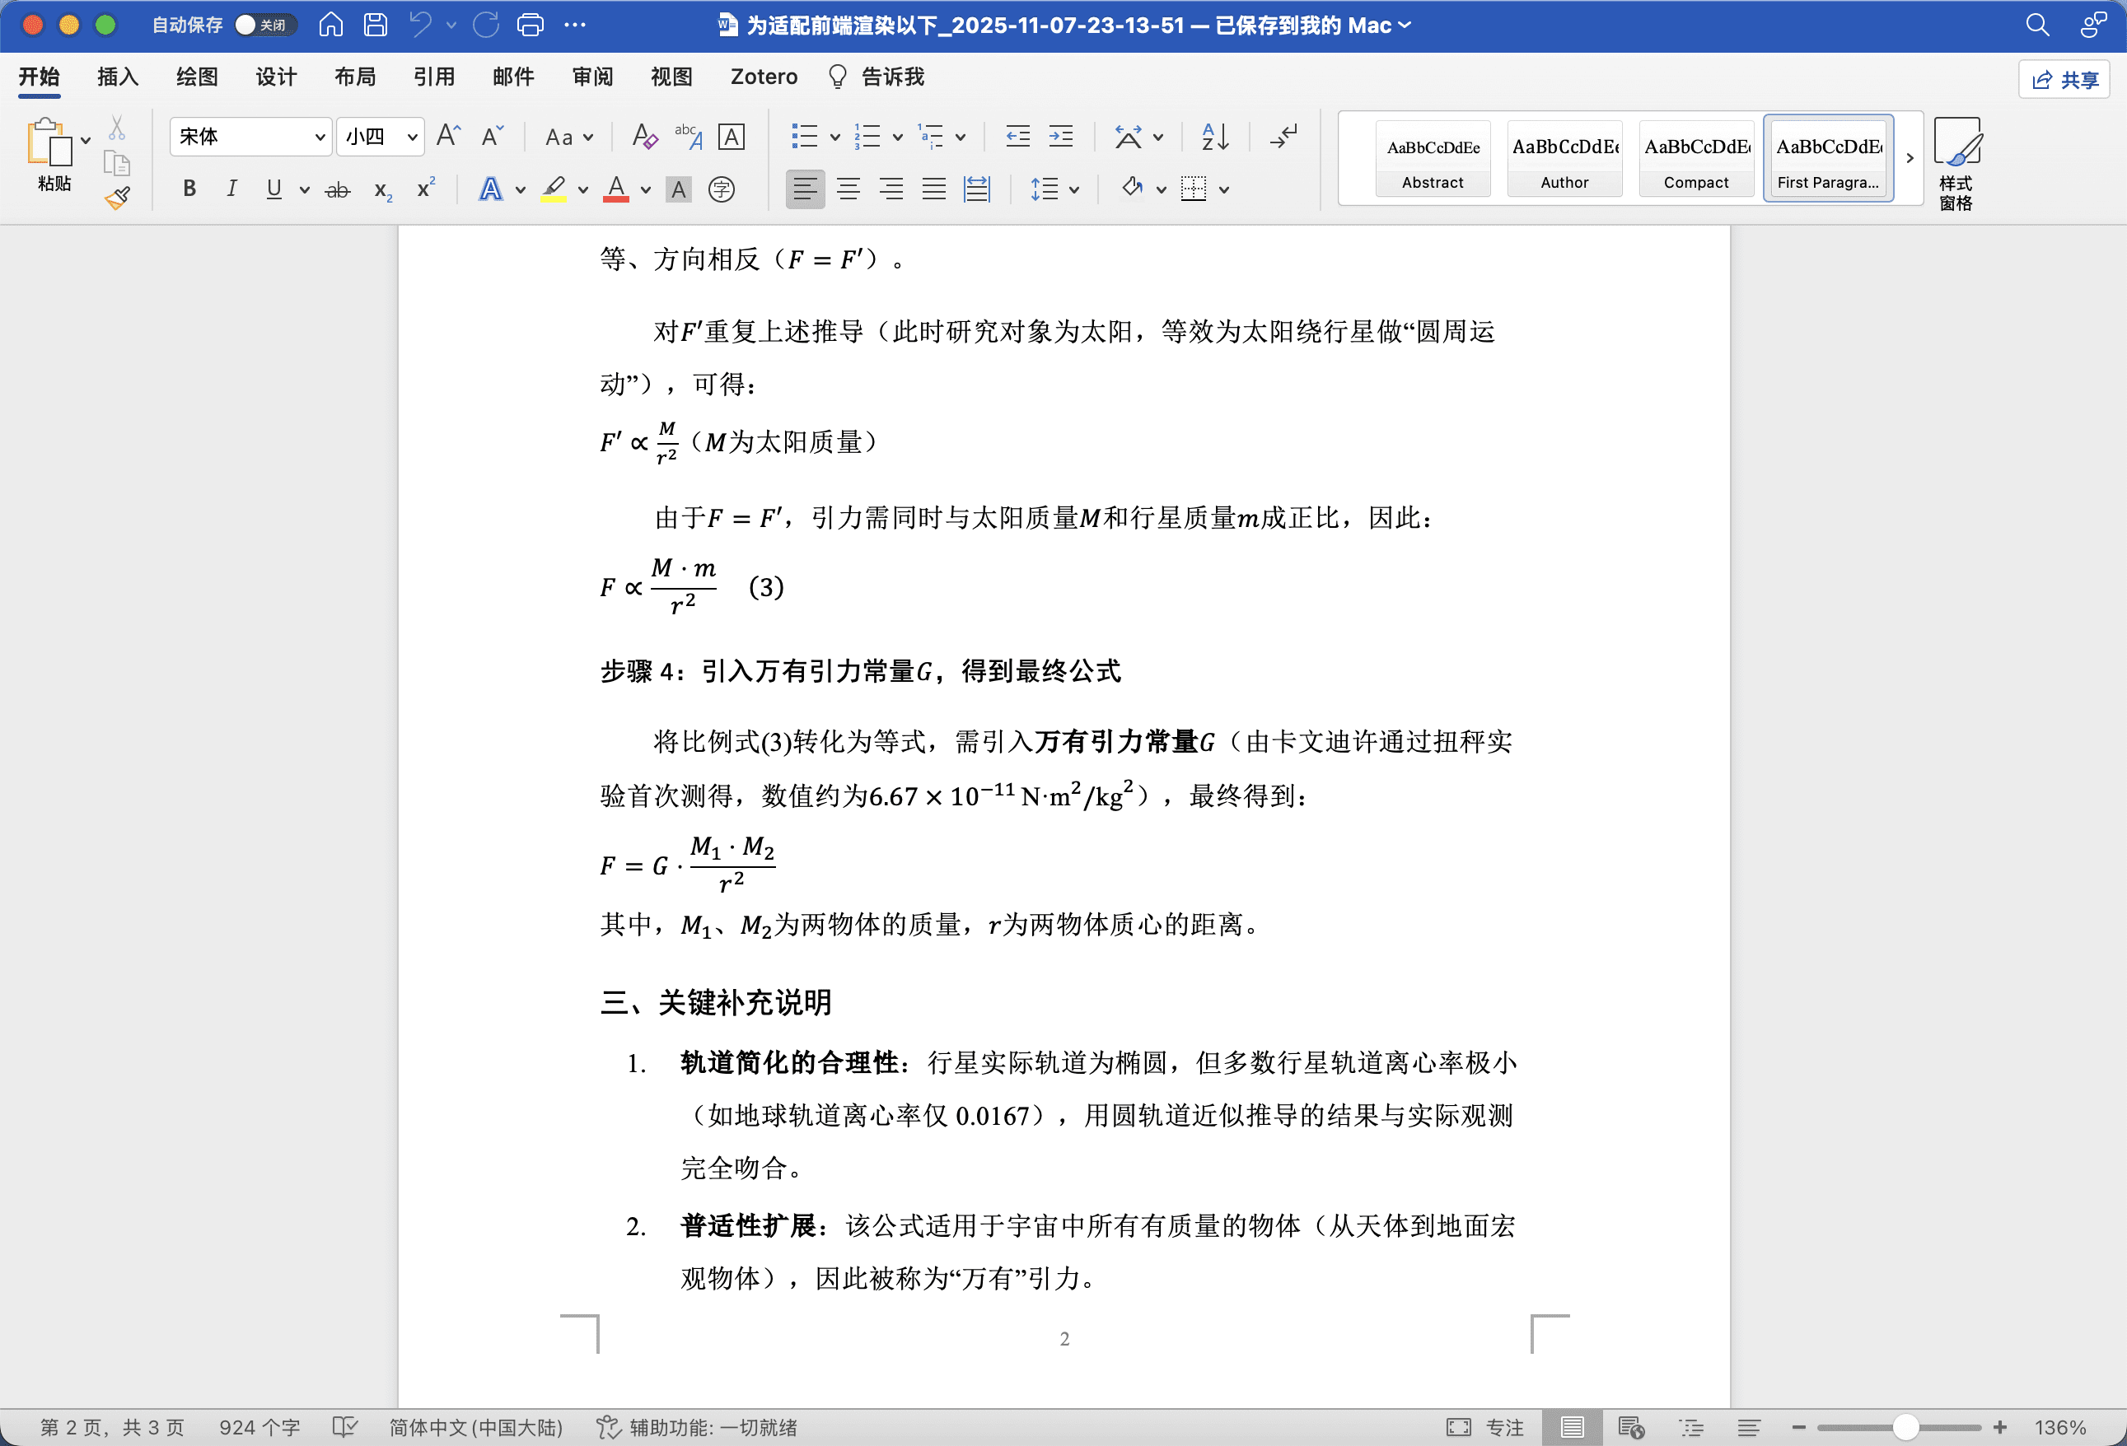Open the 审阅 ribbon tab
Viewport: 2127px width, 1446px height.
click(592, 77)
